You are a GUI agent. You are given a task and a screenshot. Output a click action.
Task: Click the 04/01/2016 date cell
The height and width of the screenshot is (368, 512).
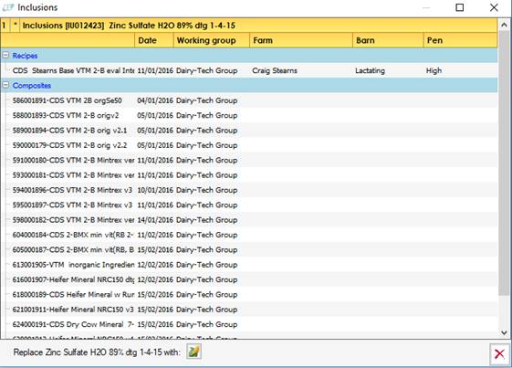155,100
